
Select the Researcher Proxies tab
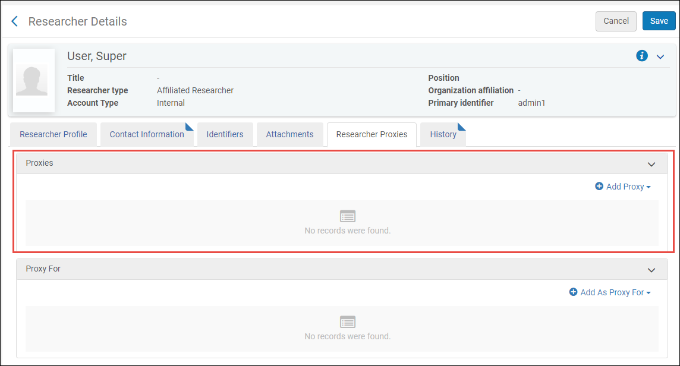pyautogui.click(x=372, y=134)
